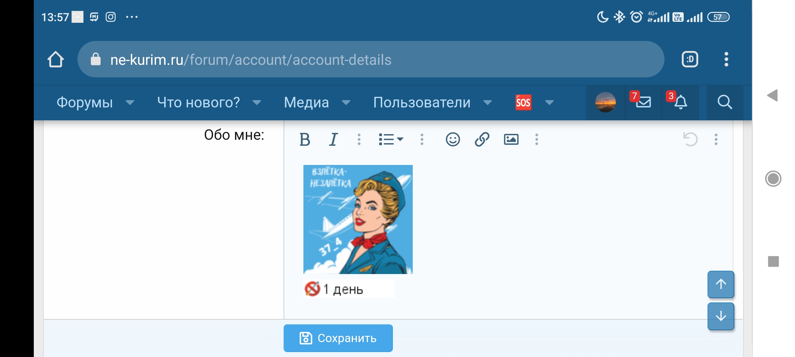Click the undo arrow in editor
This screenshot has width=795, height=357.
tap(690, 139)
